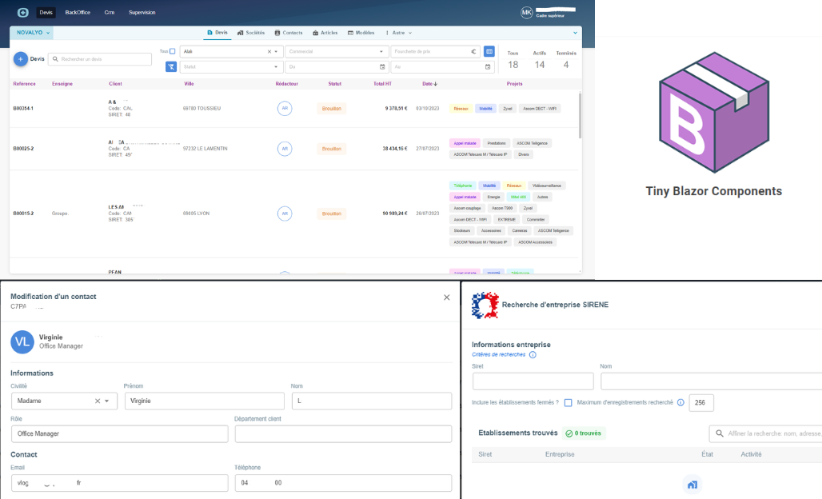Click the building icon in the empty results
This screenshot has height=499, width=822.
[x=692, y=485]
